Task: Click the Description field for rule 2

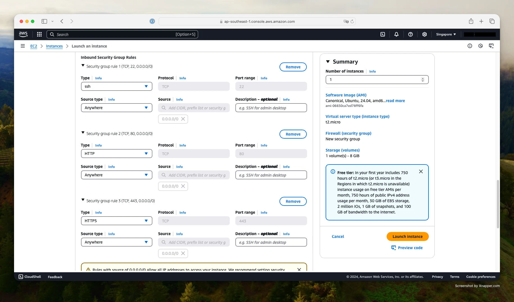Action: pos(271,175)
